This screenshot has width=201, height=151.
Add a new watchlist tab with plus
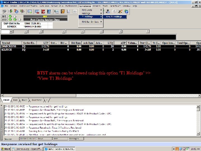point(47,100)
